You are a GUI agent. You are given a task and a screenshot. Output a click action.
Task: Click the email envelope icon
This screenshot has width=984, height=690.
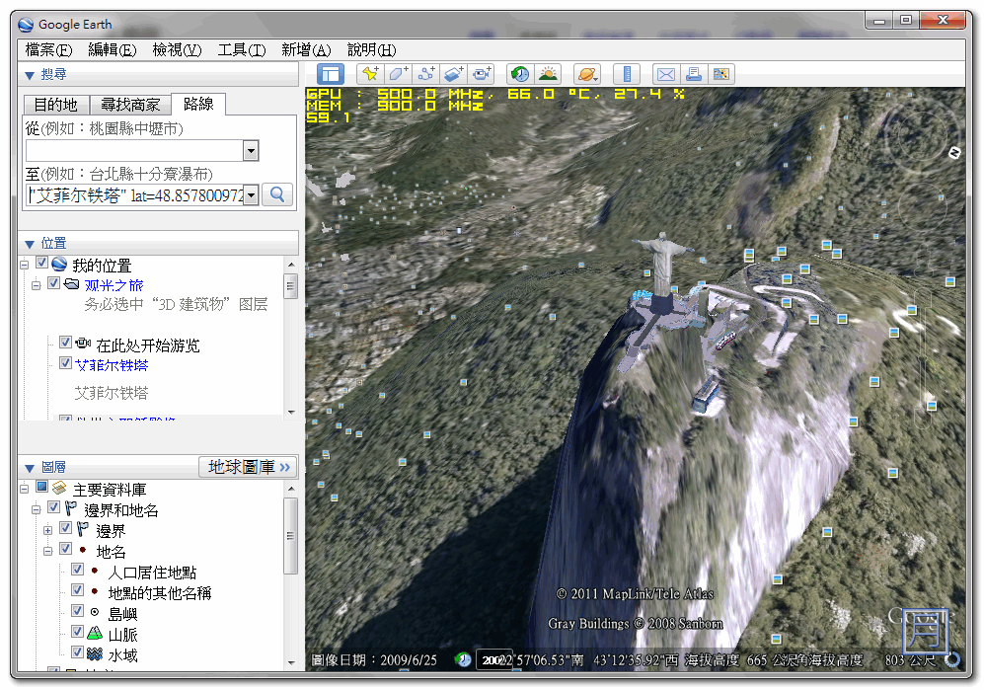(666, 74)
